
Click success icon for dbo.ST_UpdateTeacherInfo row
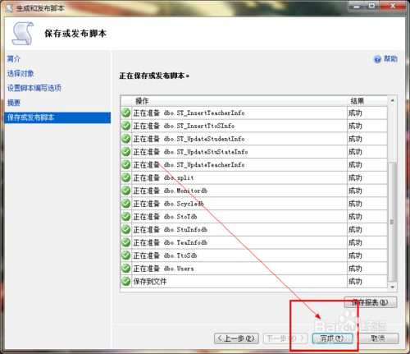[126, 165]
